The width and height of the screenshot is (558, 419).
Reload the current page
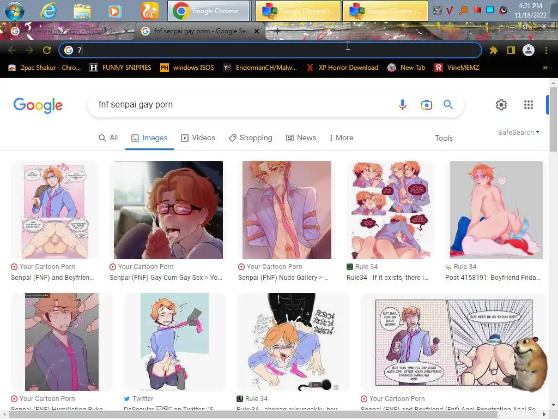(47, 50)
